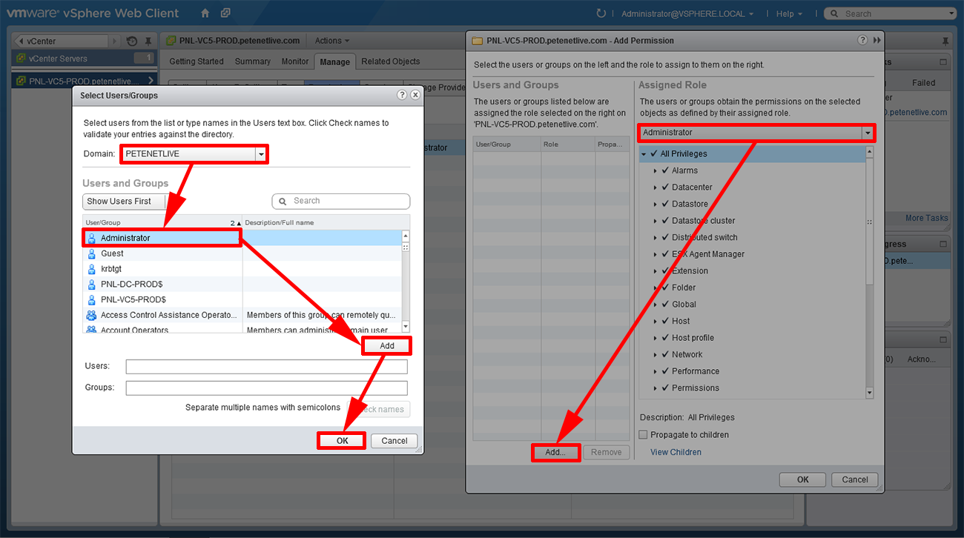
Task: Click the refresh icon in top bar
Action: pos(601,13)
